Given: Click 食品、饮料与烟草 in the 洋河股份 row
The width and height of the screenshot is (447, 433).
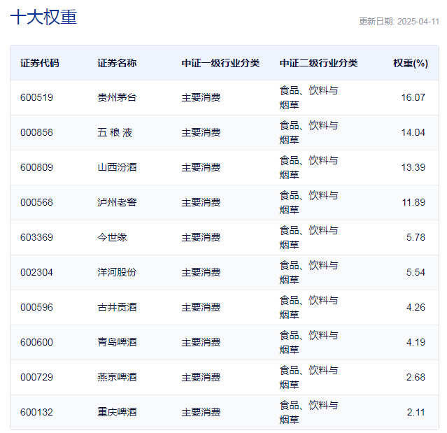Looking at the screenshot, I should click(x=308, y=273).
